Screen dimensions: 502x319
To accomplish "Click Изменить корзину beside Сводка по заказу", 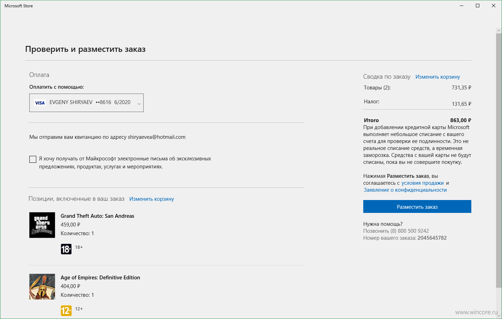I will [x=438, y=77].
